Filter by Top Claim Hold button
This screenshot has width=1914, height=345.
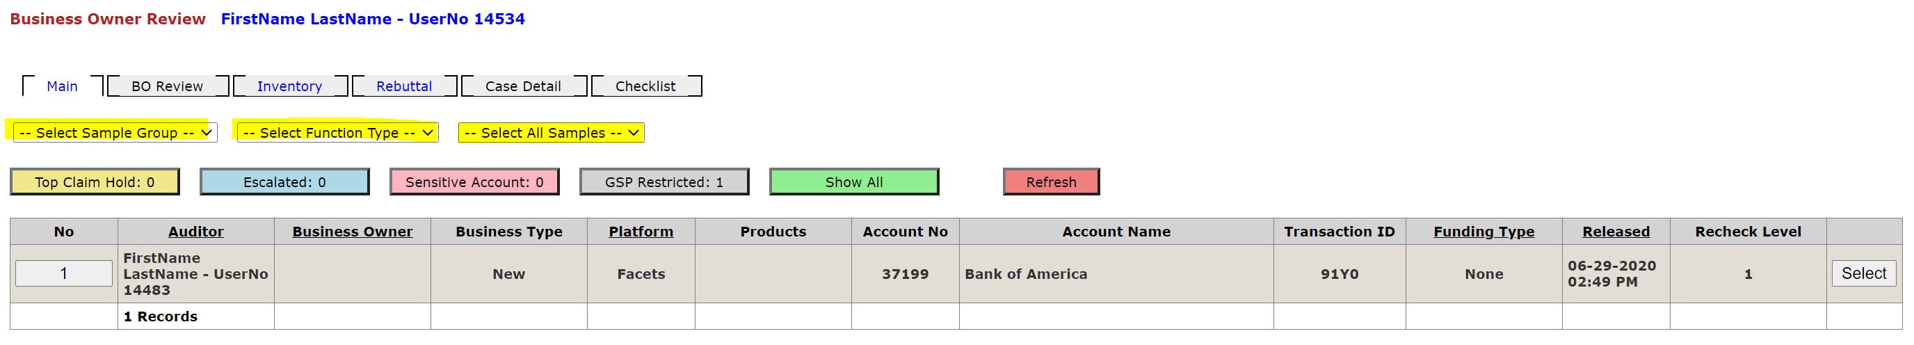[95, 182]
